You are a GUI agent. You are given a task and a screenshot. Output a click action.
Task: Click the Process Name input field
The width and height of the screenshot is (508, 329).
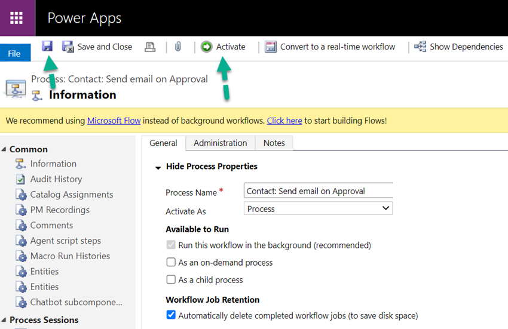pyautogui.click(x=318, y=190)
